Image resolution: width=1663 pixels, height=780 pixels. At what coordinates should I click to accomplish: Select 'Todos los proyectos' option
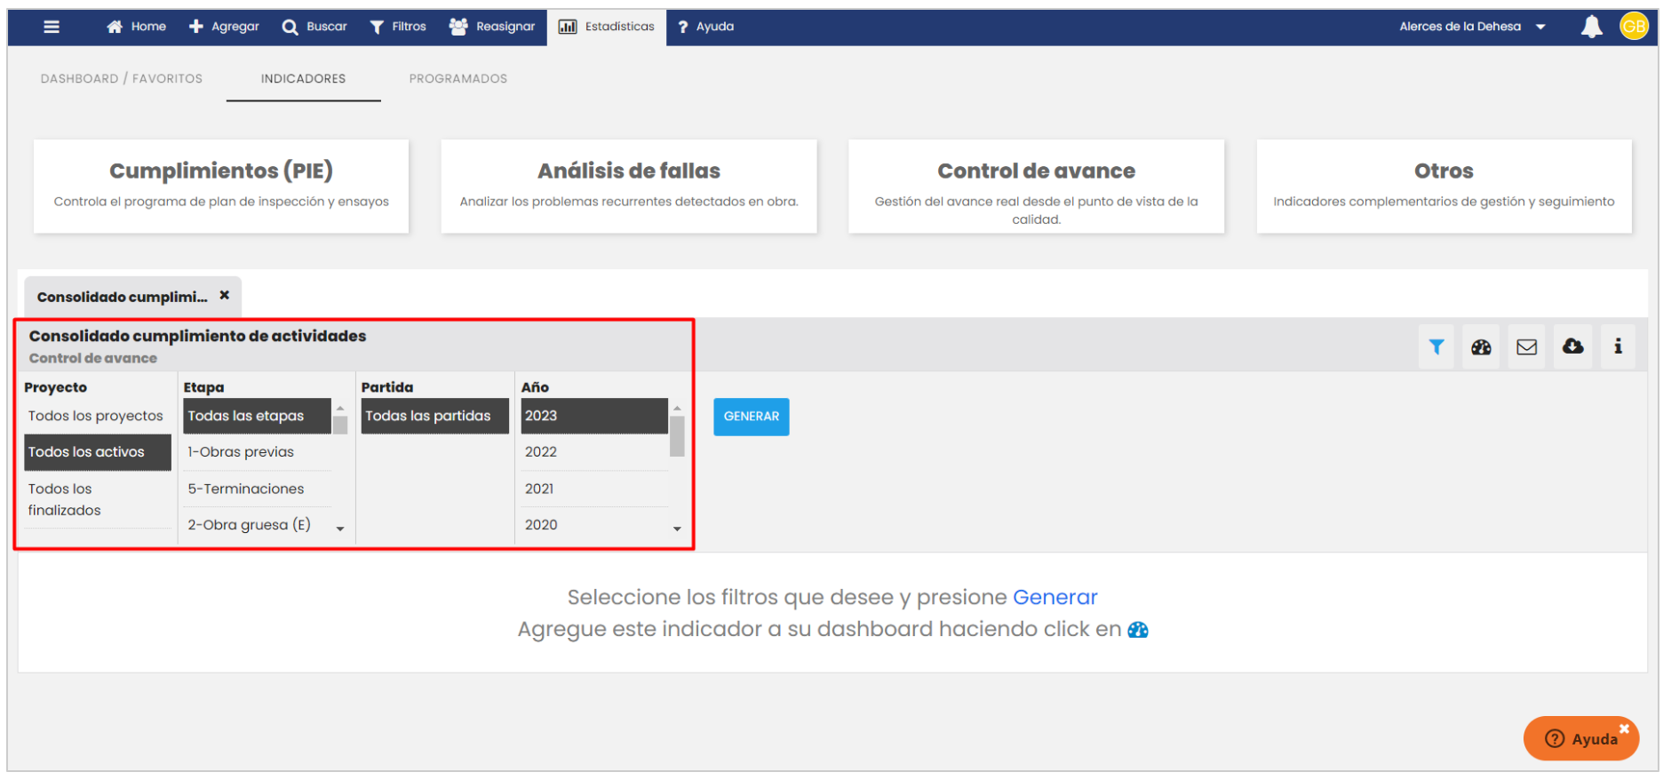click(x=96, y=416)
